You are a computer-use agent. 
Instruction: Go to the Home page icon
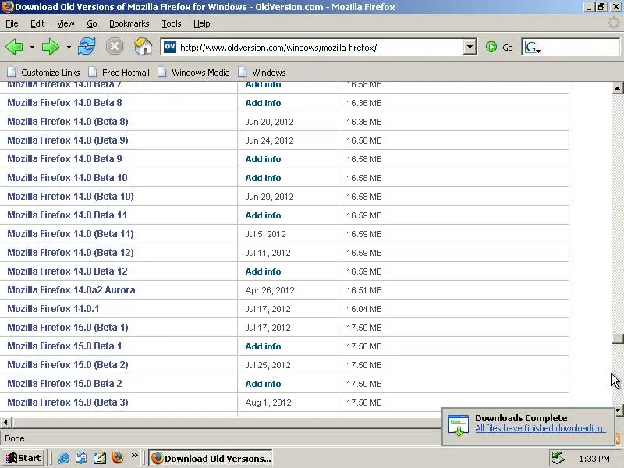tap(144, 47)
